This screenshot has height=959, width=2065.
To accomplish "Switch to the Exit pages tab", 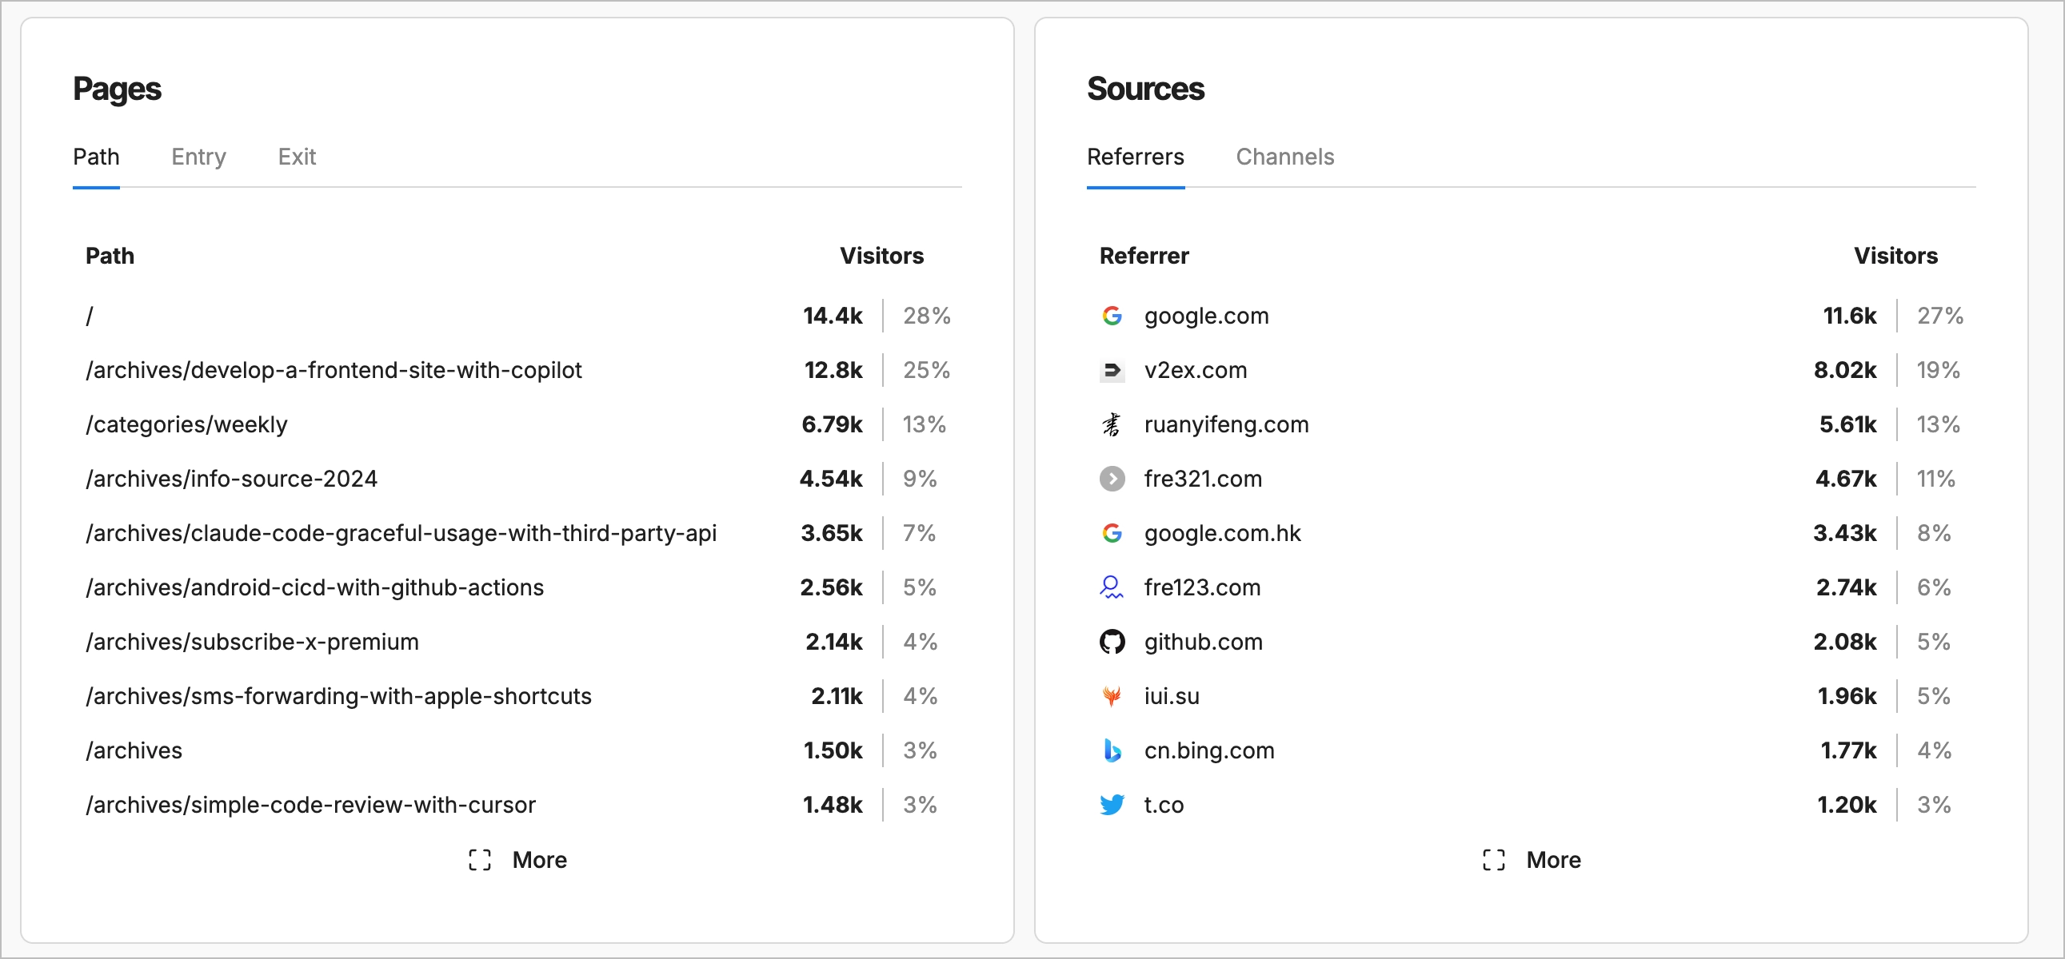I will click(297, 157).
